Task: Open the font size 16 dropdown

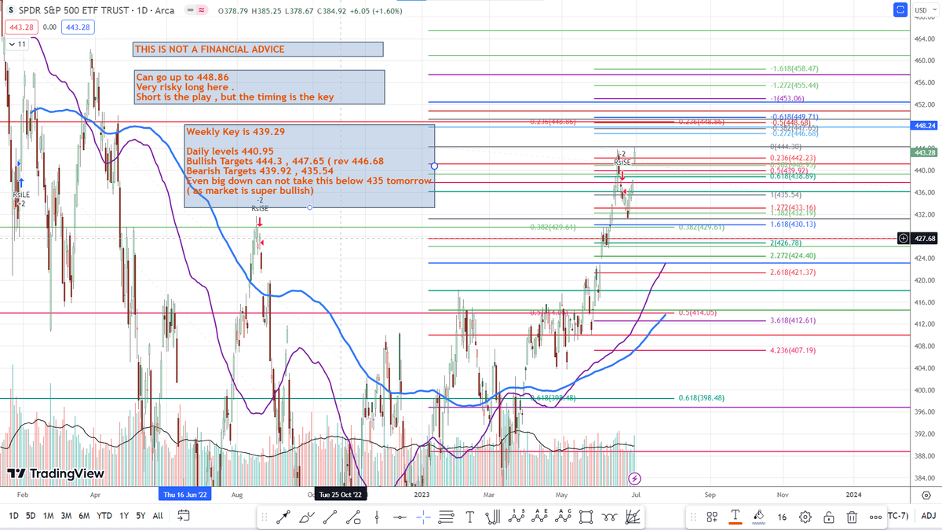Action: 782,517
